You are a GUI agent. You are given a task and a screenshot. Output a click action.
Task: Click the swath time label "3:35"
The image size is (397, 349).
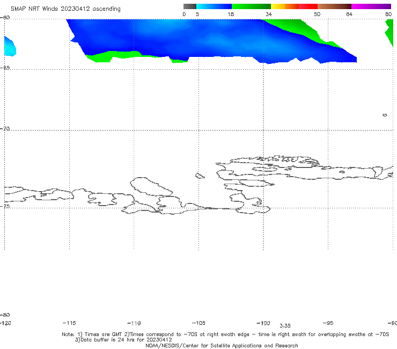coord(285,326)
